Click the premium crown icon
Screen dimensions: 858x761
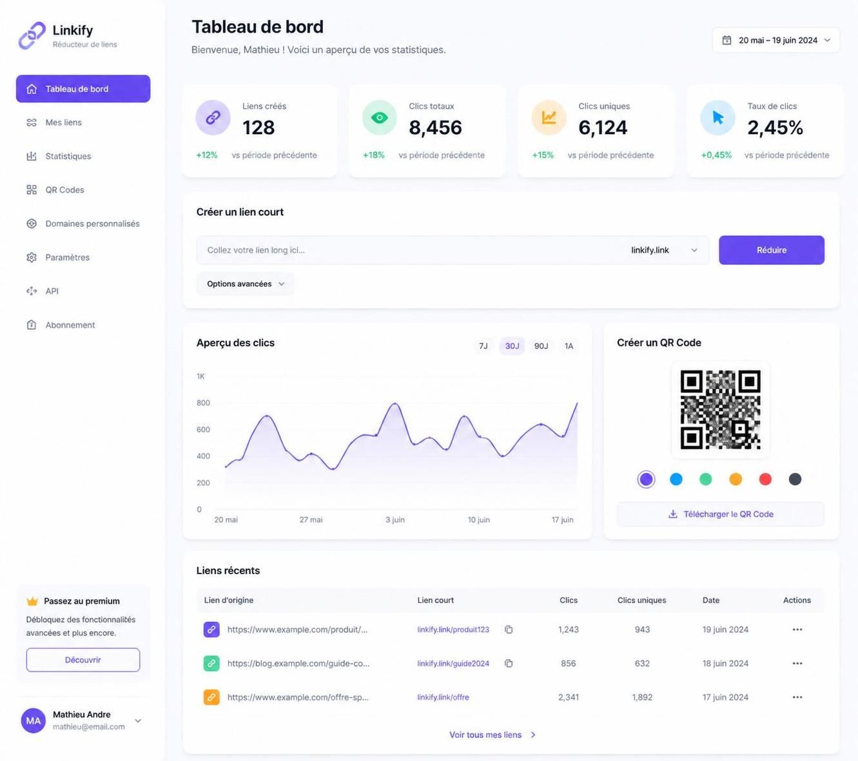[32, 601]
